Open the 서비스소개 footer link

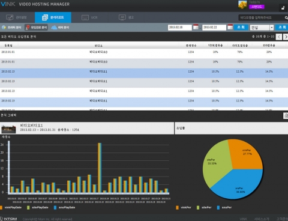[x=262, y=219]
